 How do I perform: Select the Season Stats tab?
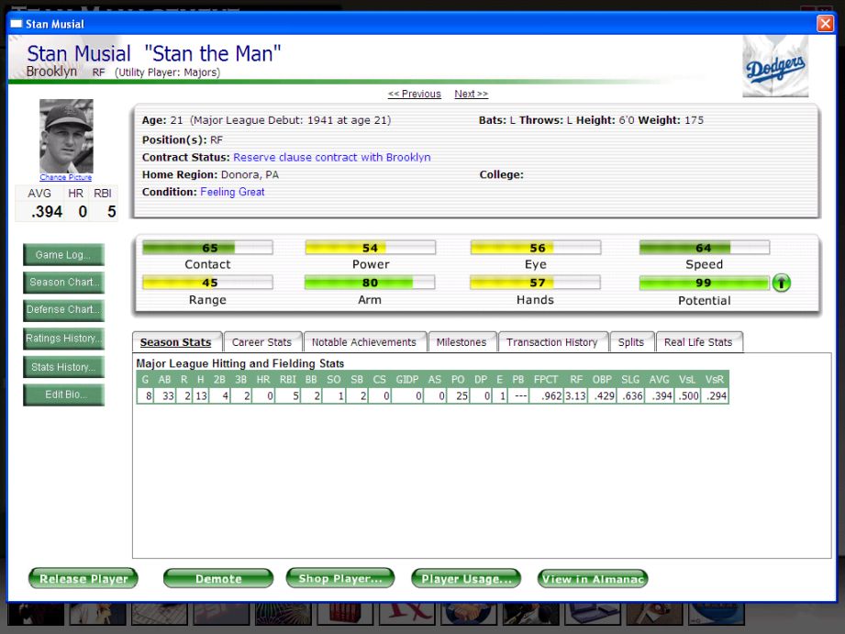(176, 342)
